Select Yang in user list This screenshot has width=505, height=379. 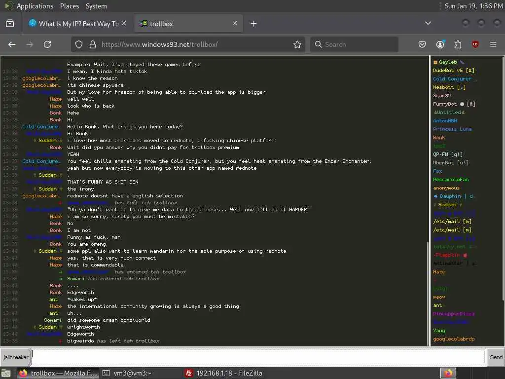438,330
